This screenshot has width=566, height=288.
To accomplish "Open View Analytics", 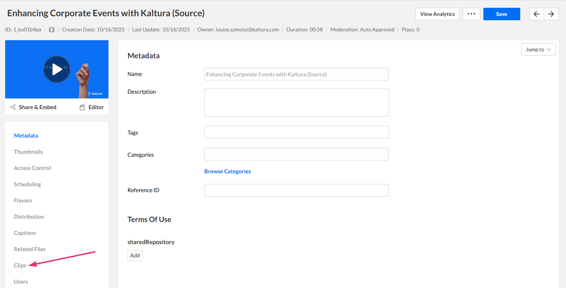I will pos(438,14).
